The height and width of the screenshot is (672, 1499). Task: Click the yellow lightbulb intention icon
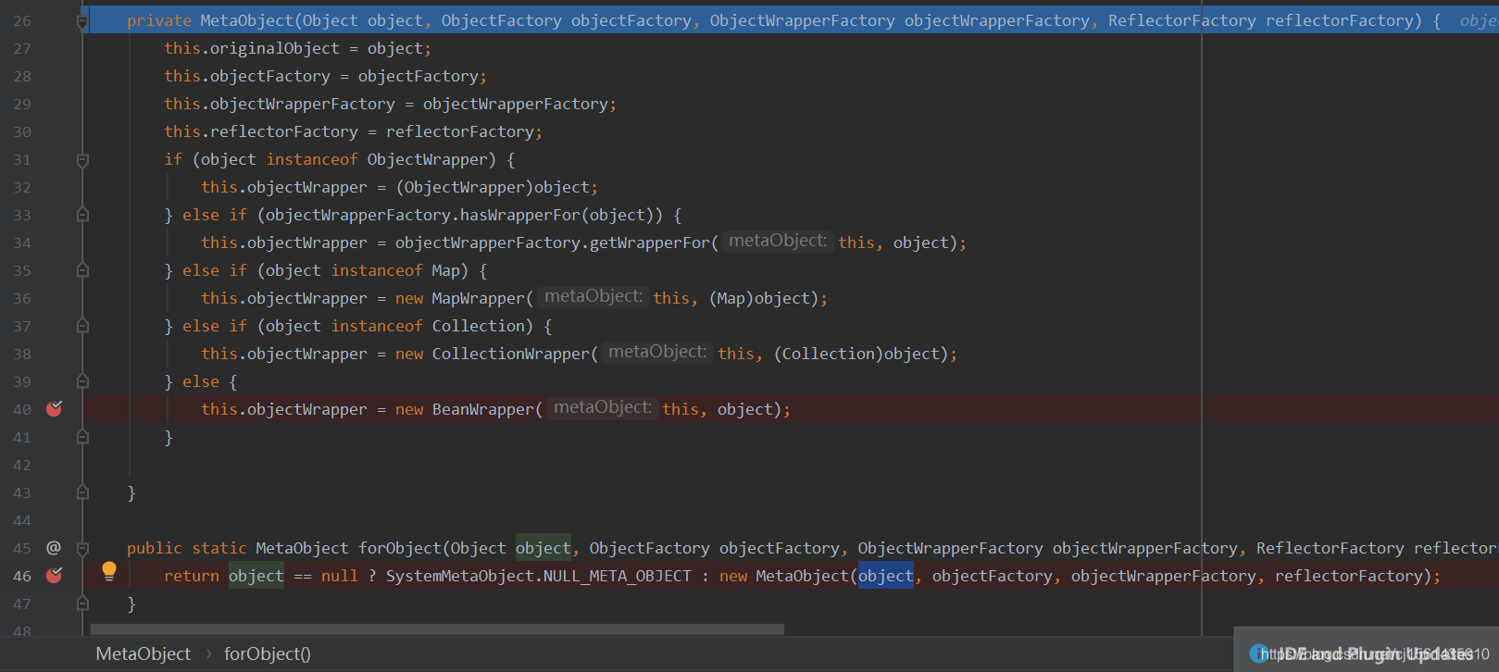pyautogui.click(x=109, y=571)
